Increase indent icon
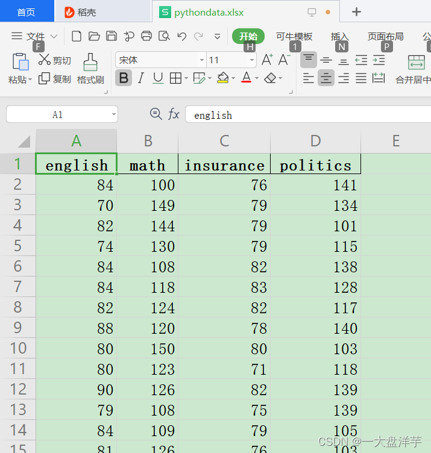The height and width of the screenshot is (453, 431). [x=379, y=60]
